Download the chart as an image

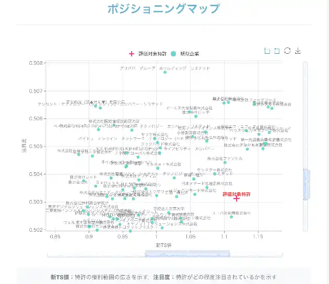[298, 51]
